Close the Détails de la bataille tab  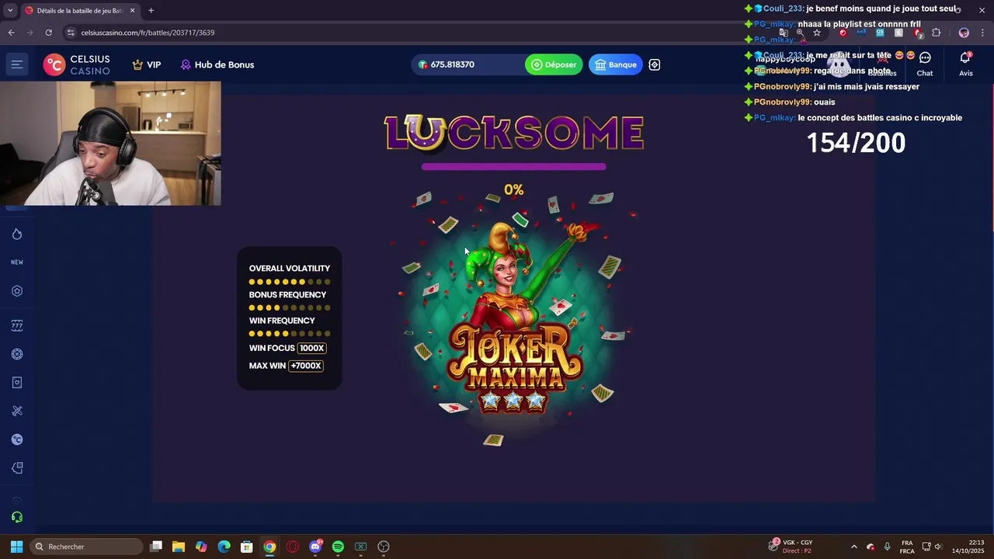coord(132,10)
